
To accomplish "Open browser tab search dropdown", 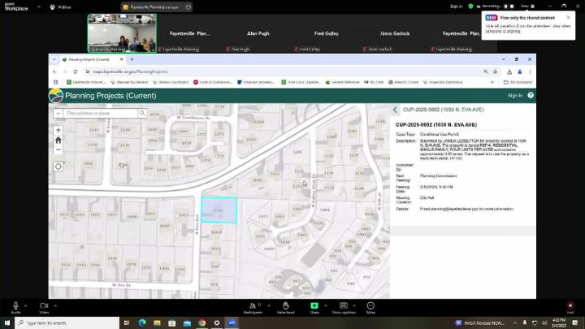I will tap(54, 59).
